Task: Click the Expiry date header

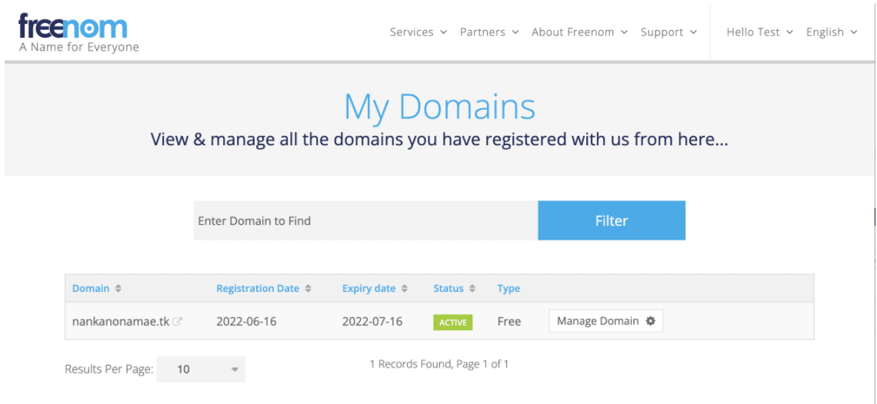Action: 368,289
